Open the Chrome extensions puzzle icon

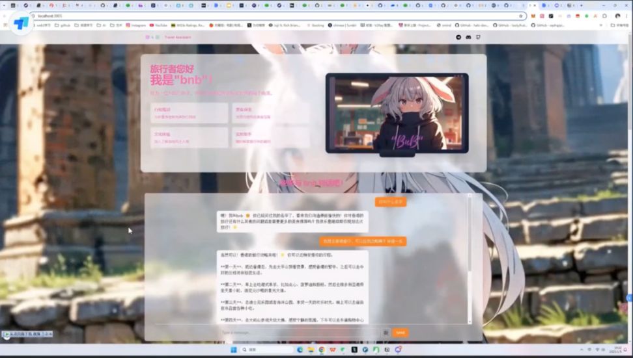coord(604,16)
